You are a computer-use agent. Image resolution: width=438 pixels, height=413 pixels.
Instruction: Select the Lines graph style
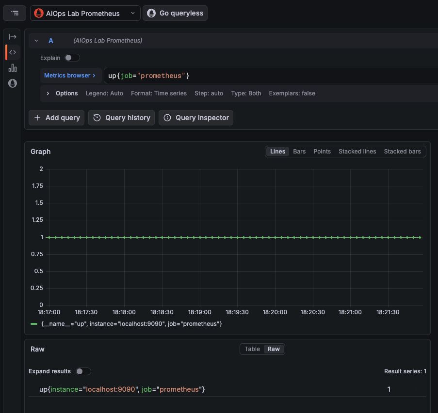coord(277,152)
